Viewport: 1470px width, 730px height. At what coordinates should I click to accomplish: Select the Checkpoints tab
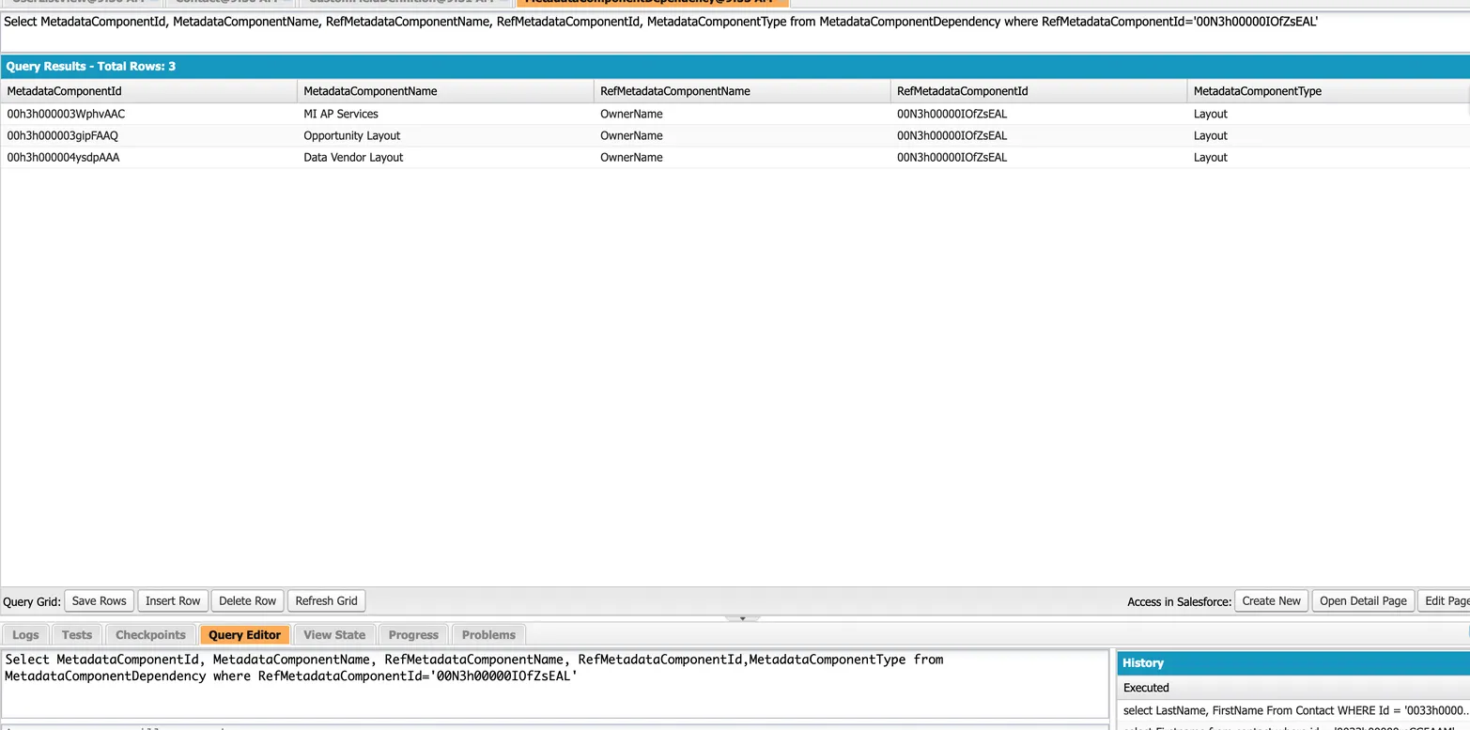149,634
